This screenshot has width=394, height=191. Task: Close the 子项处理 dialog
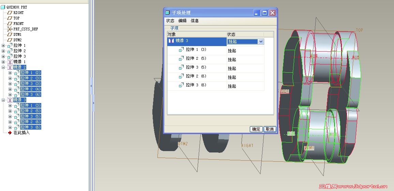click(272, 13)
